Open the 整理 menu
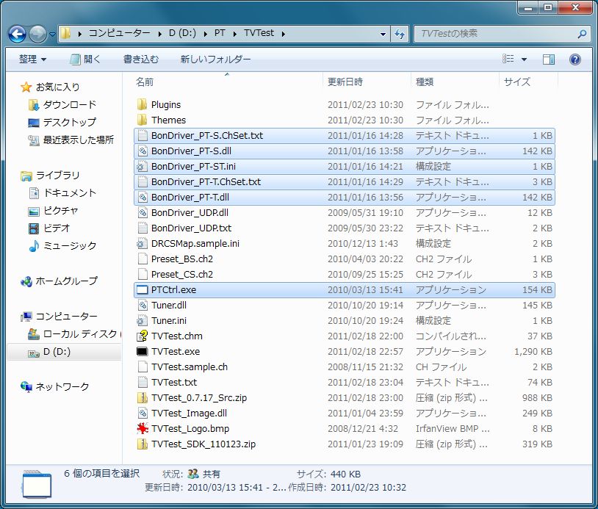 pyautogui.click(x=32, y=59)
